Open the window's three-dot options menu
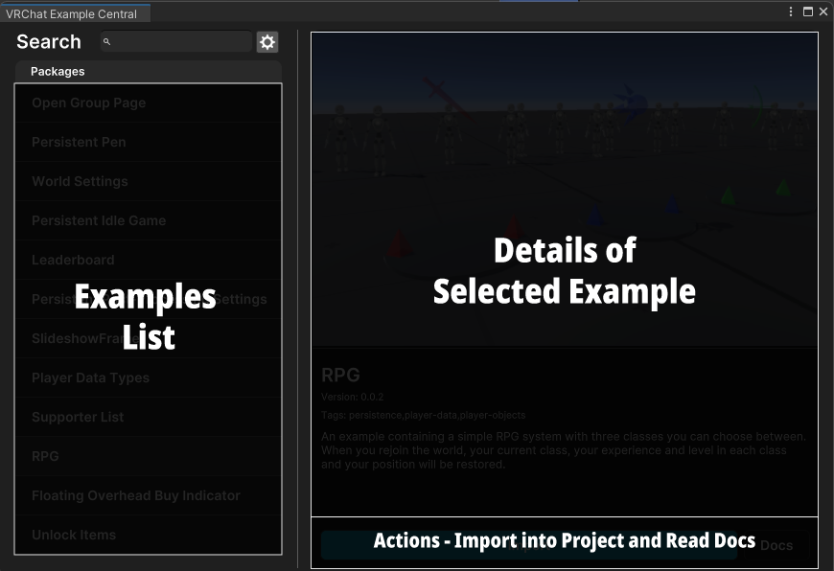The image size is (834, 571). coord(791,11)
